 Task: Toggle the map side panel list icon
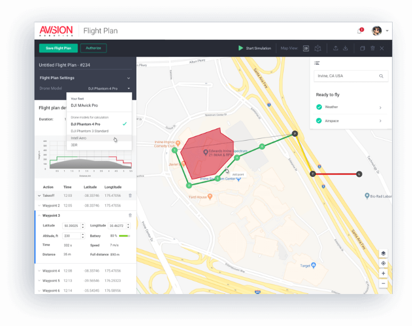pos(317,63)
